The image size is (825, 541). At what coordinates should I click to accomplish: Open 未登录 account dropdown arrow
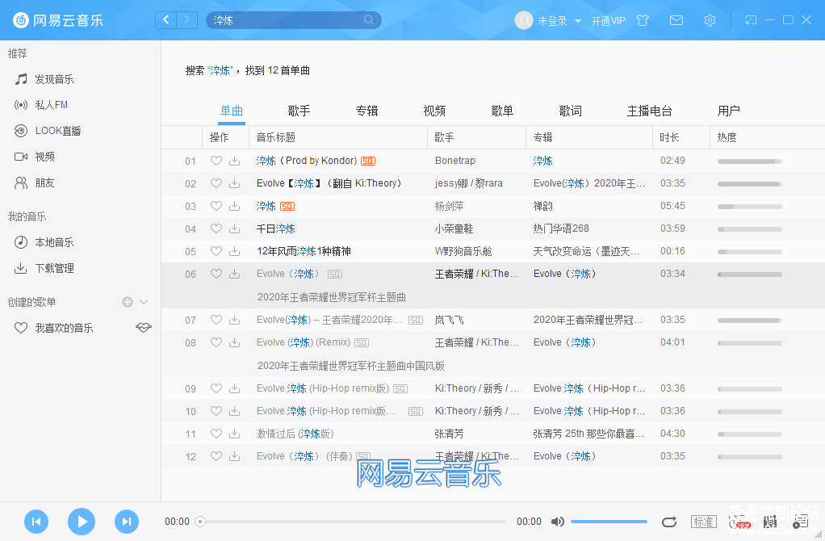point(578,21)
